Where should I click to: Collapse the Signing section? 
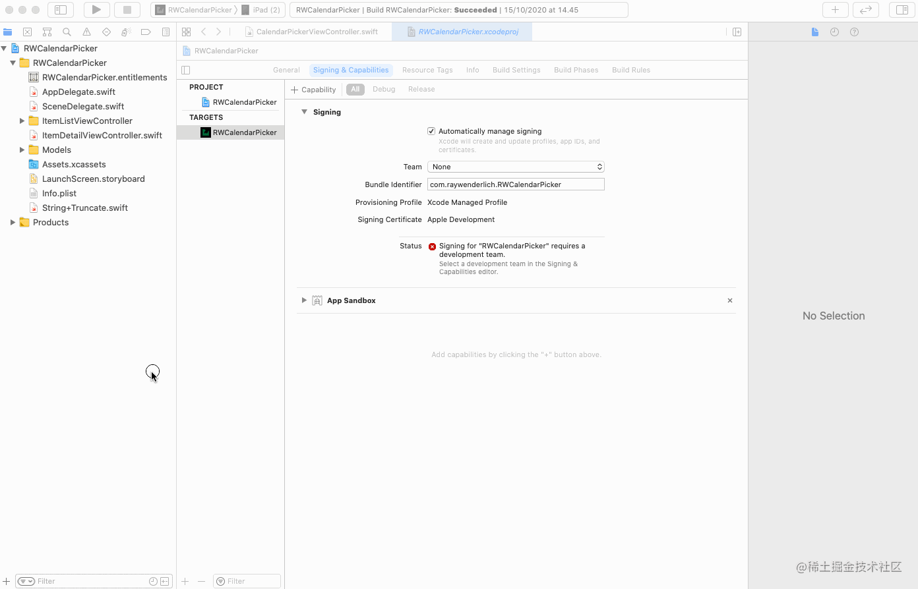(304, 112)
